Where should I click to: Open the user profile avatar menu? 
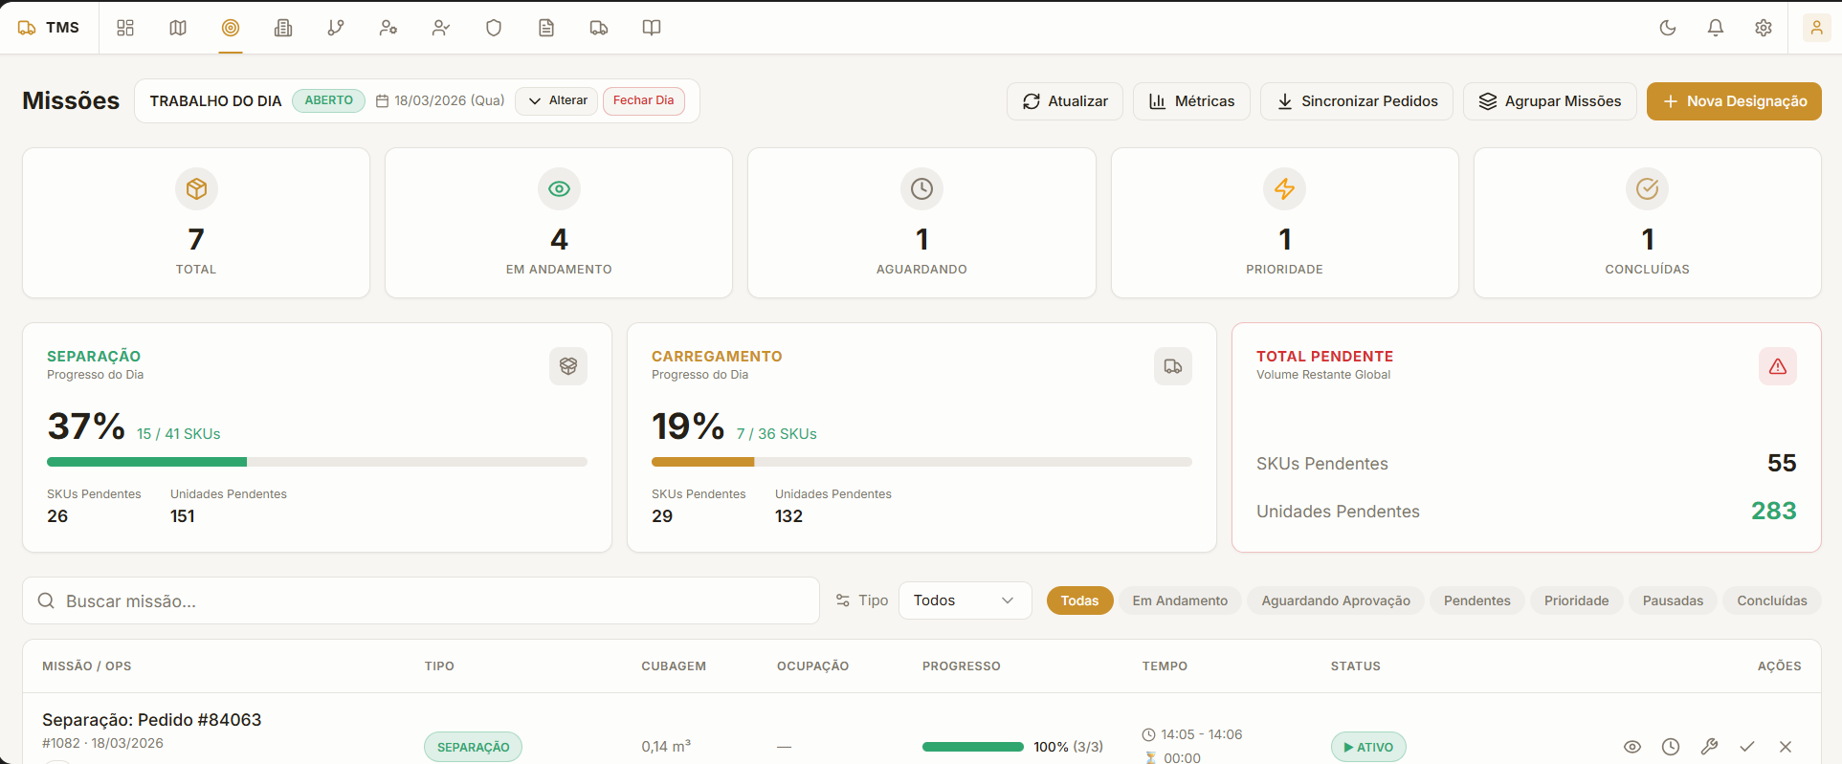[1816, 28]
